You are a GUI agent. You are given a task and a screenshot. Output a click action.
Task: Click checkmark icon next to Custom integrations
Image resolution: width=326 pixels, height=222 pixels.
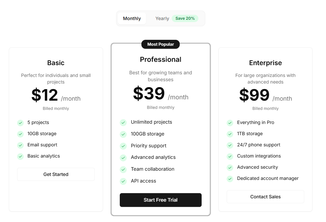230,156
